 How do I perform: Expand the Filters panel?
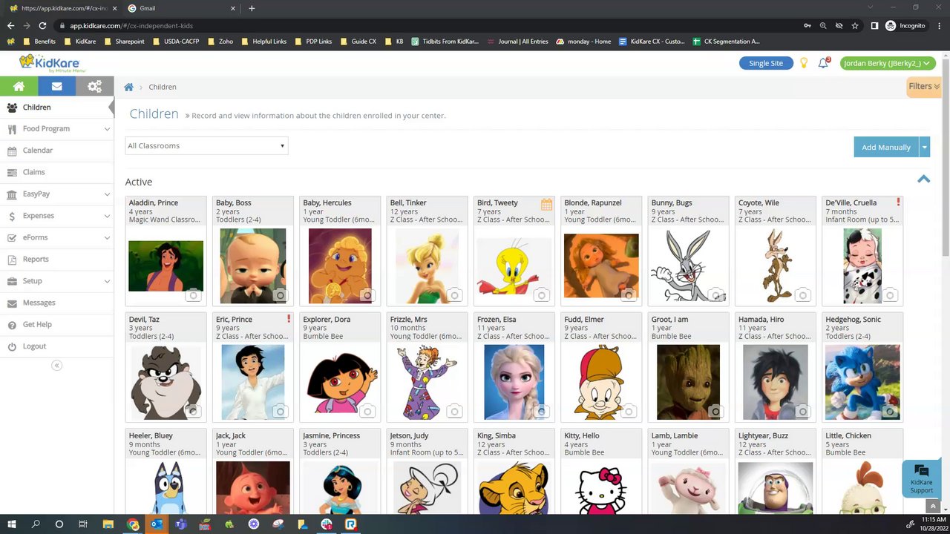click(x=924, y=87)
